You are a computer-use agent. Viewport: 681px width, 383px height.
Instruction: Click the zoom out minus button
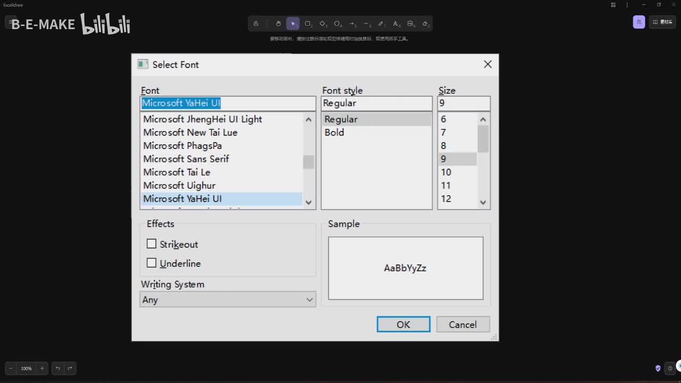[10, 368]
